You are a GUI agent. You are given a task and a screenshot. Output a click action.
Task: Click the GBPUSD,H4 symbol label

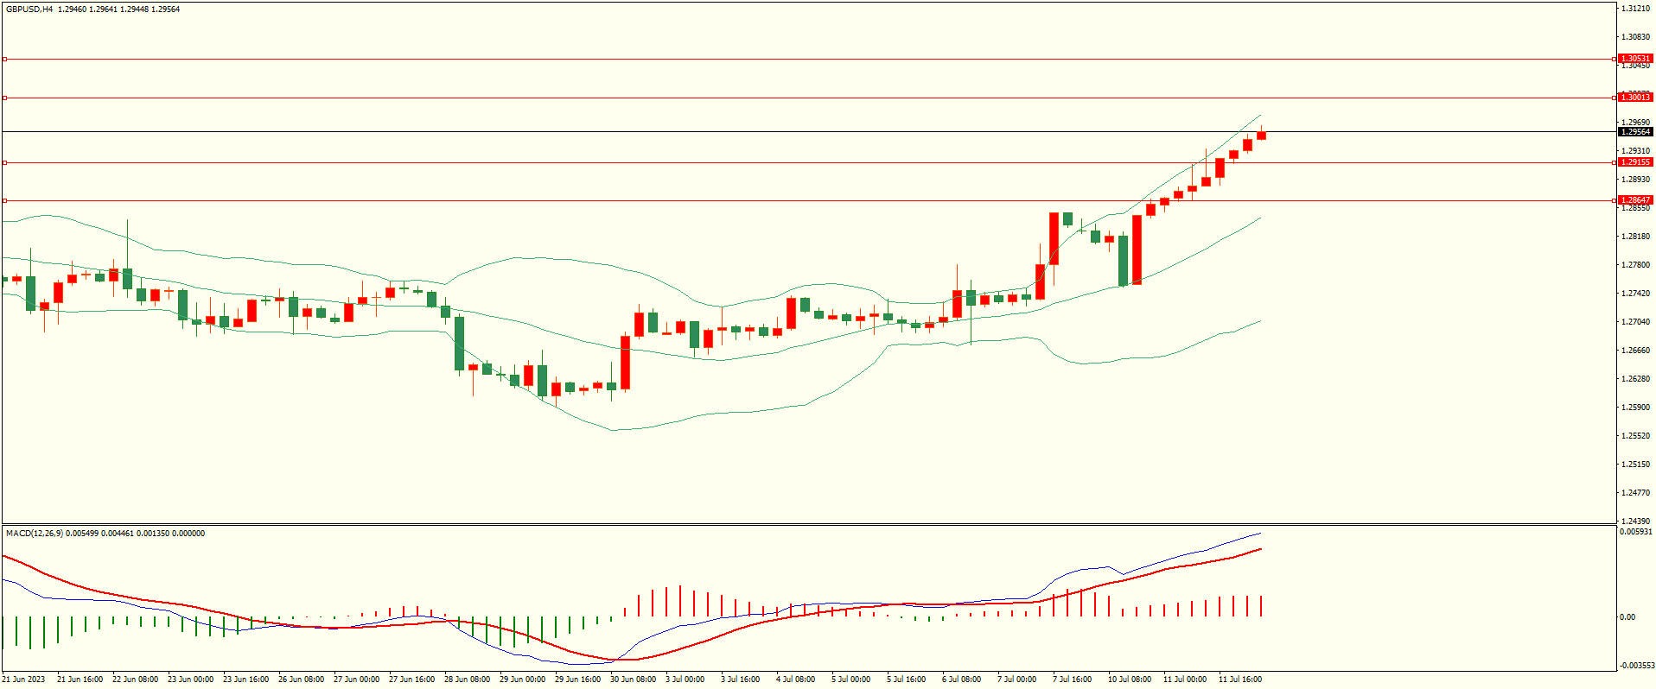point(29,9)
